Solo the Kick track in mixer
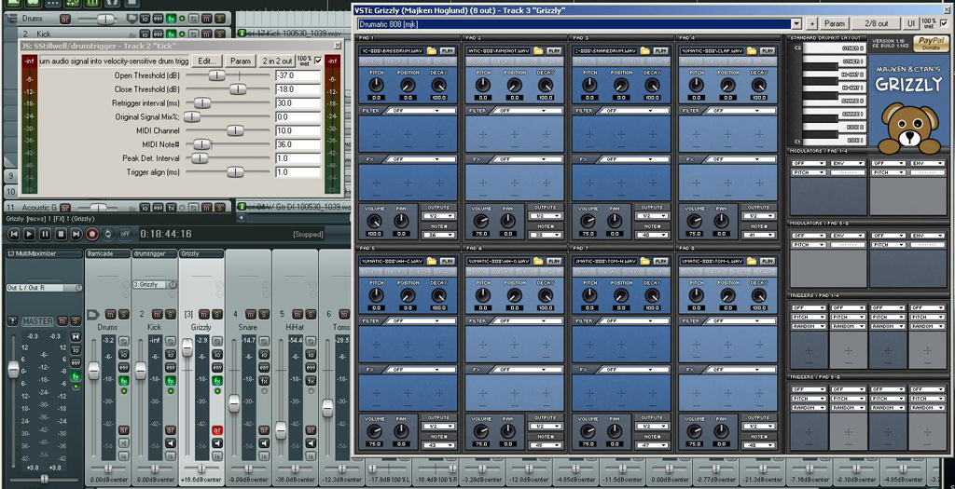Image resolution: width=955 pixels, height=489 pixels. [171, 314]
